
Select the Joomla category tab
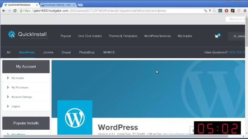[x=48, y=53]
